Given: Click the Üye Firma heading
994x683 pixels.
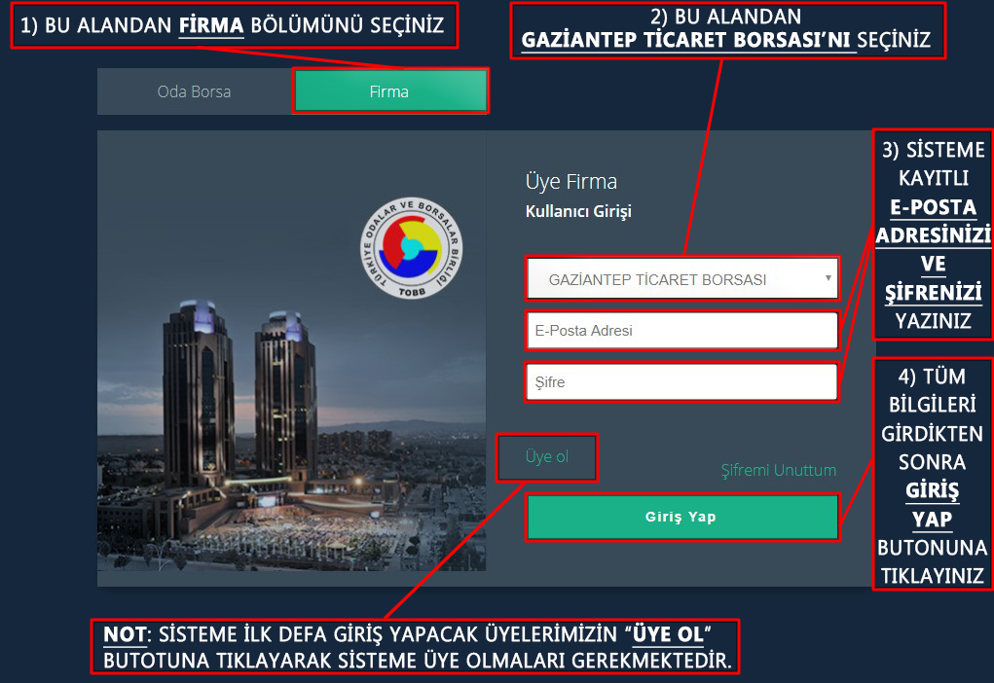Looking at the screenshot, I should (571, 182).
